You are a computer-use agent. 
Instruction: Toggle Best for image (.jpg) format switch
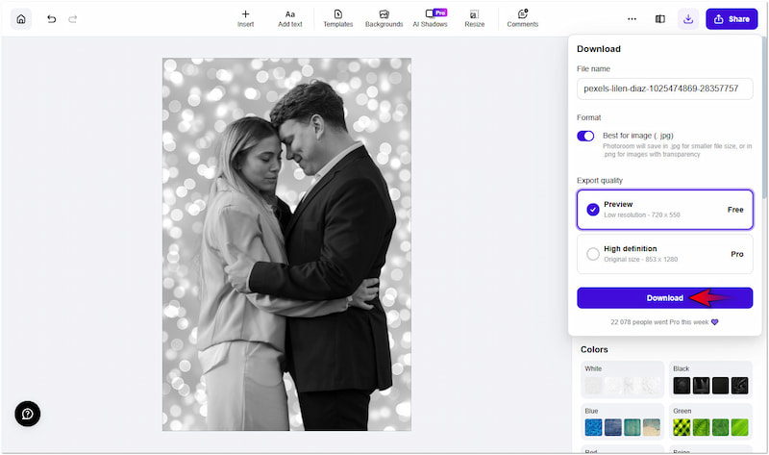click(x=585, y=137)
